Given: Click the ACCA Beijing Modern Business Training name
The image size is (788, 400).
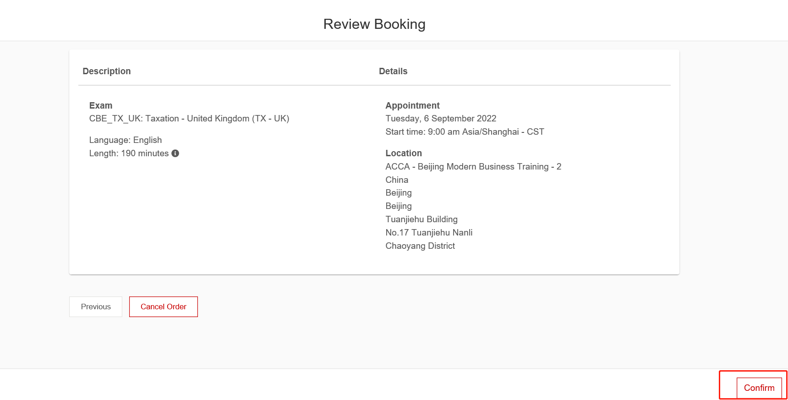Looking at the screenshot, I should [473, 167].
